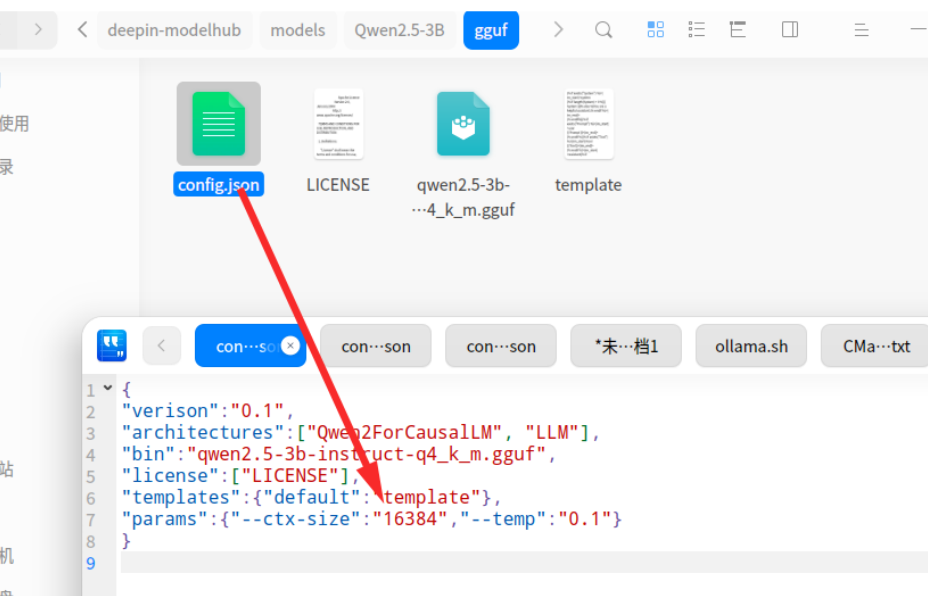Toggle the detail side panel icon

(790, 30)
